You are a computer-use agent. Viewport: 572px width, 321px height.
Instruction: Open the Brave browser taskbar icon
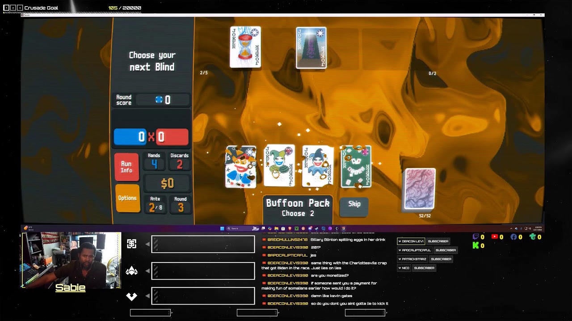click(x=290, y=228)
